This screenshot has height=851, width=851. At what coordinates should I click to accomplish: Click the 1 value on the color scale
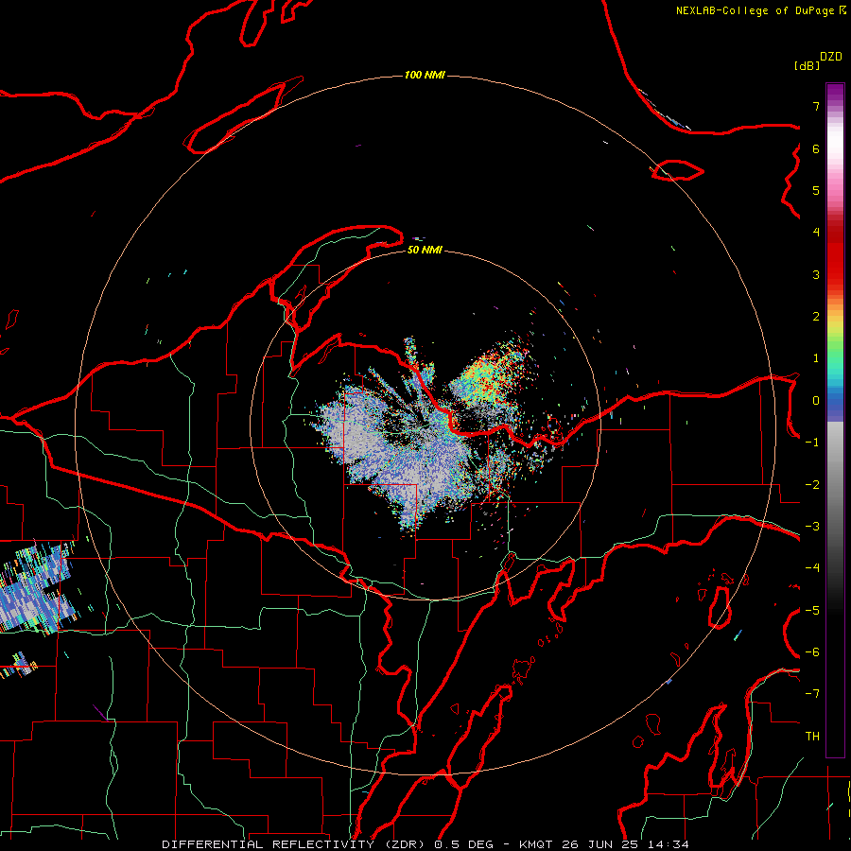click(x=816, y=358)
